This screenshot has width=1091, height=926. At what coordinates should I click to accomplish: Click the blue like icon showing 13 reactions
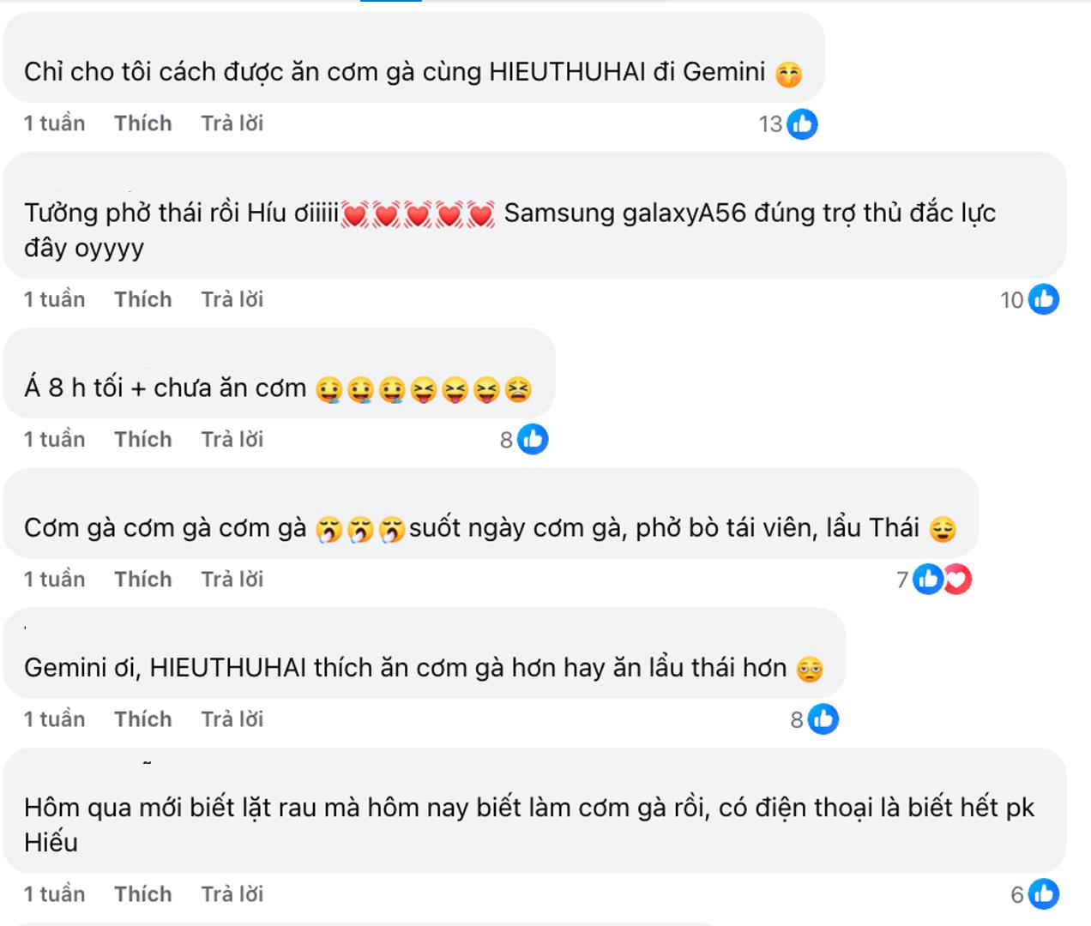(x=803, y=124)
